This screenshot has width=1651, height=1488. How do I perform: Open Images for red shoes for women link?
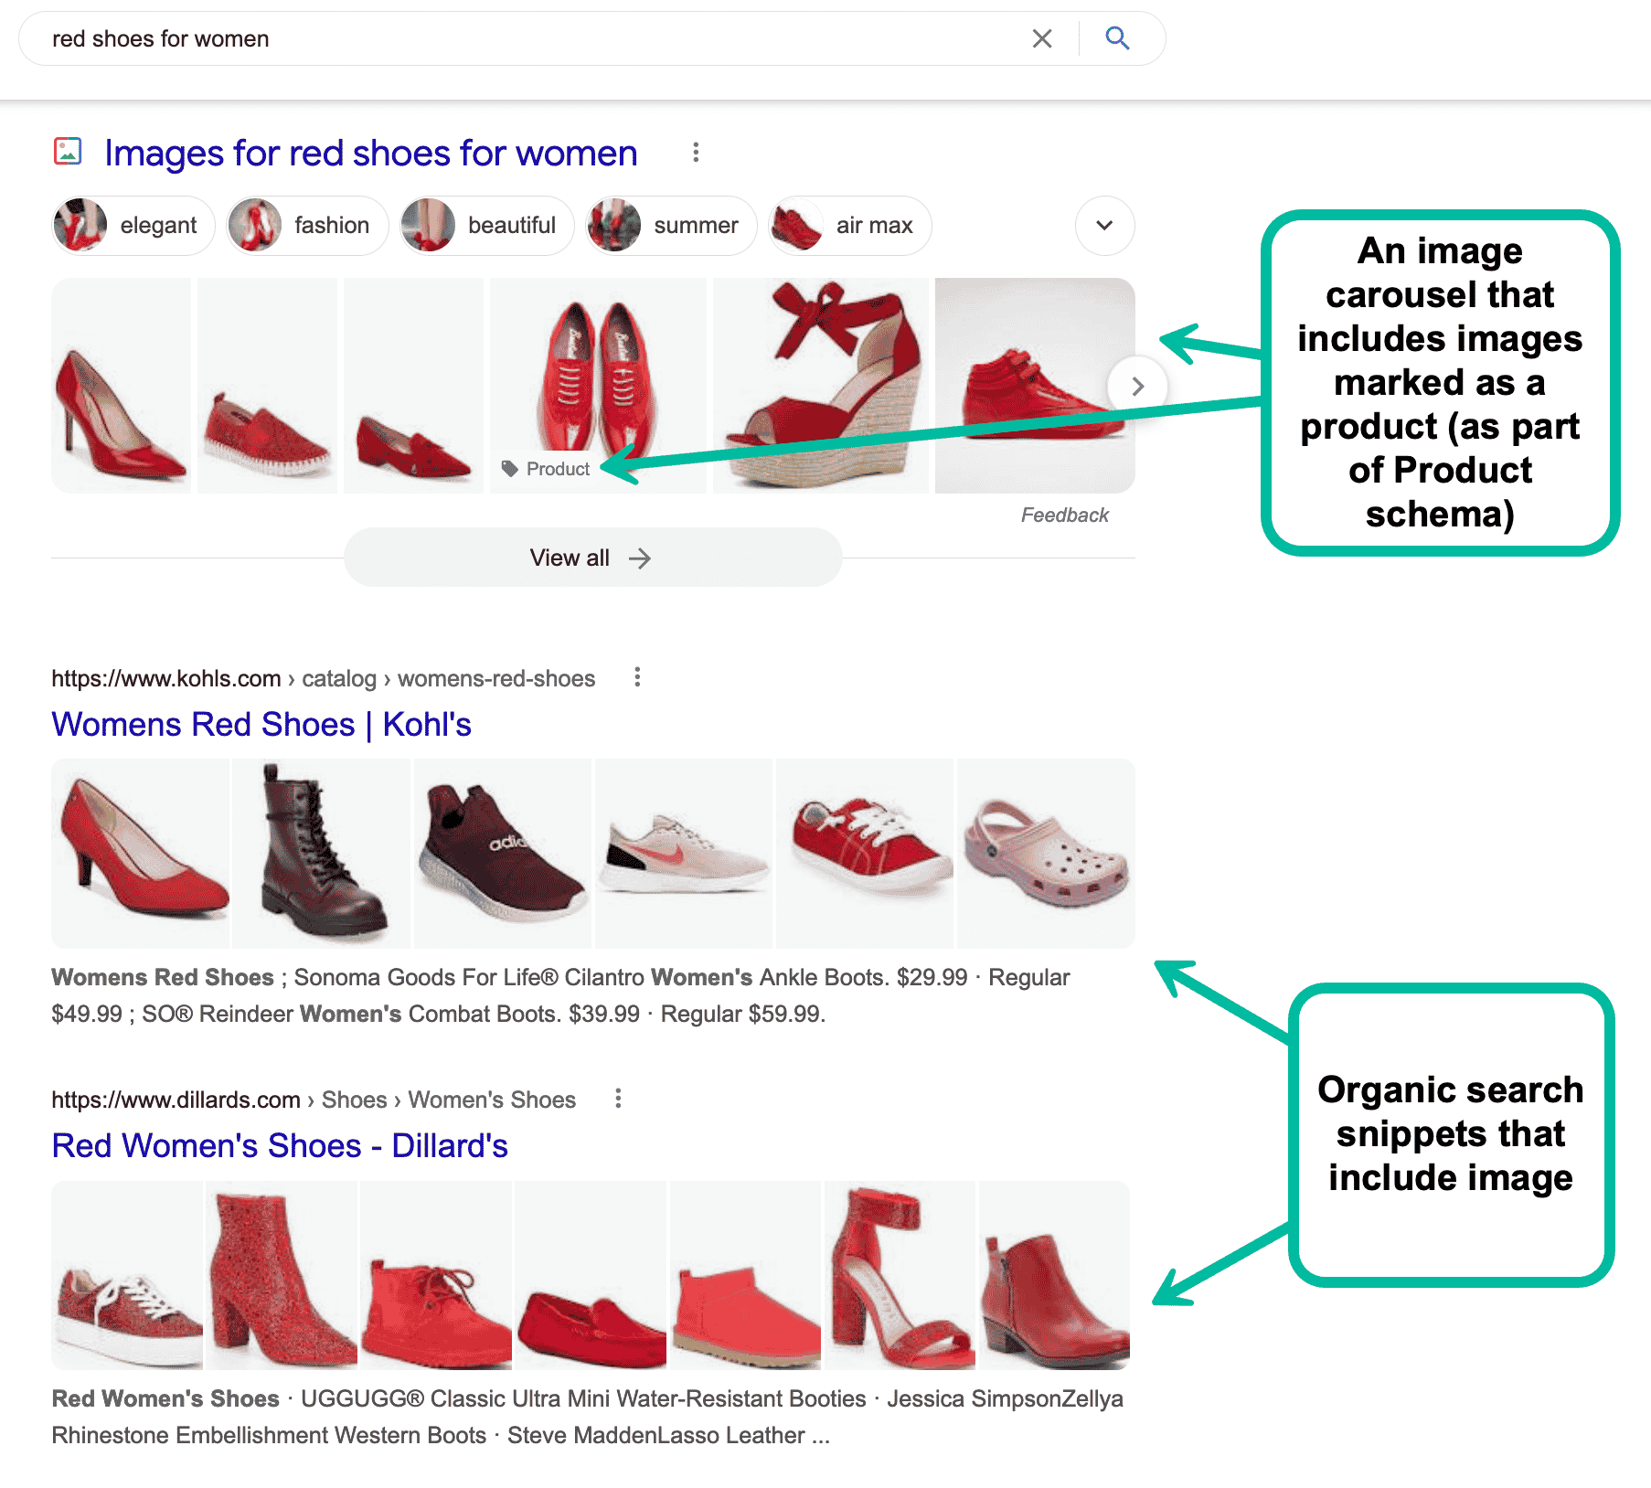pyautogui.click(x=370, y=153)
